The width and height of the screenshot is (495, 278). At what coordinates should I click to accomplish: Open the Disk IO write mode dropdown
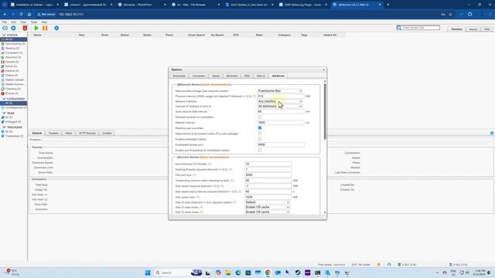267,212
